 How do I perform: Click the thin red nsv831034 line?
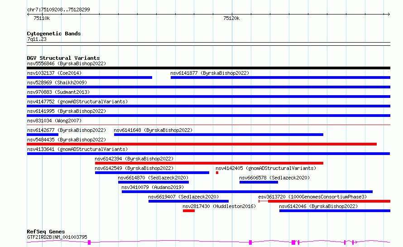pos(208,125)
